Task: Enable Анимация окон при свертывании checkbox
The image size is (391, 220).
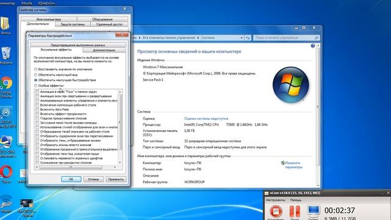Action: 37,96
